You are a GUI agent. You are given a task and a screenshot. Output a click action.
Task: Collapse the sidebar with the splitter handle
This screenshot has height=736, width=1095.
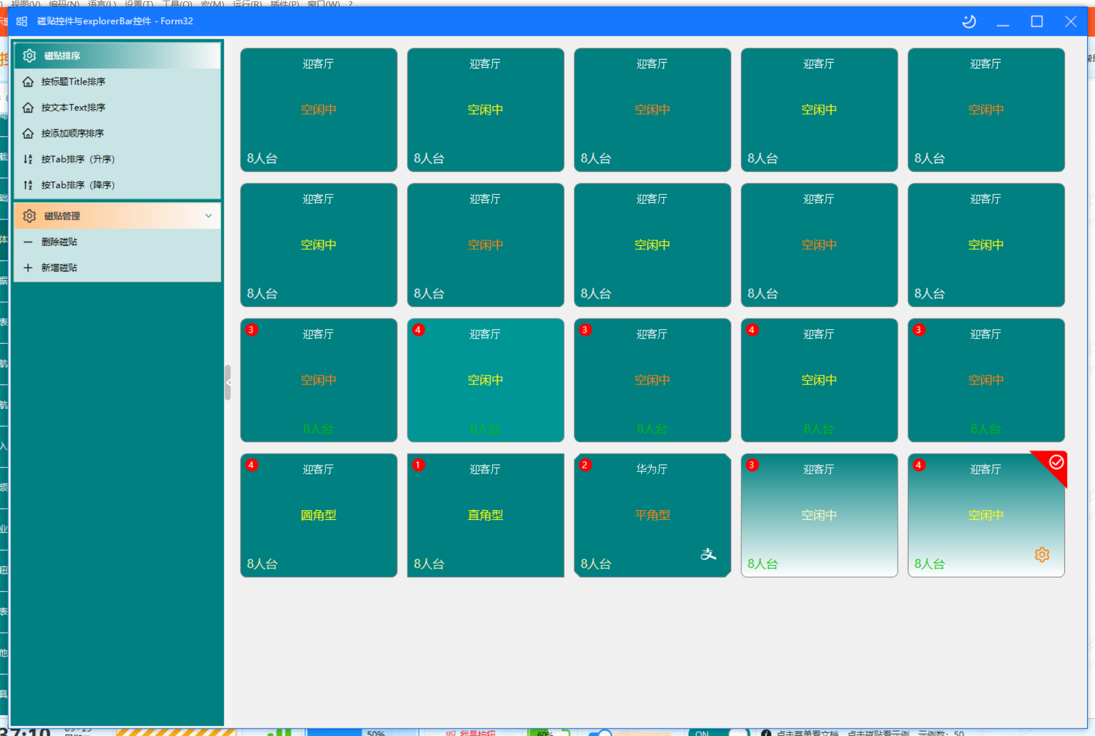click(227, 382)
